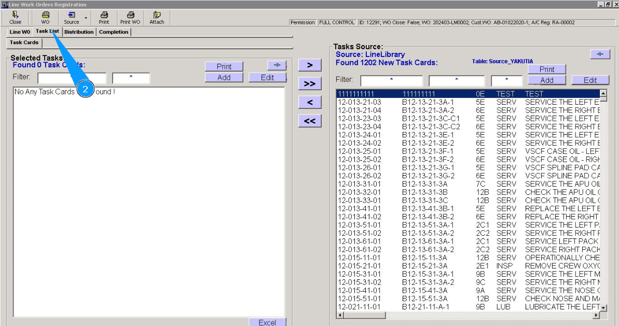Move one task with the single > button
The image size is (619, 326).
pyautogui.click(x=310, y=65)
